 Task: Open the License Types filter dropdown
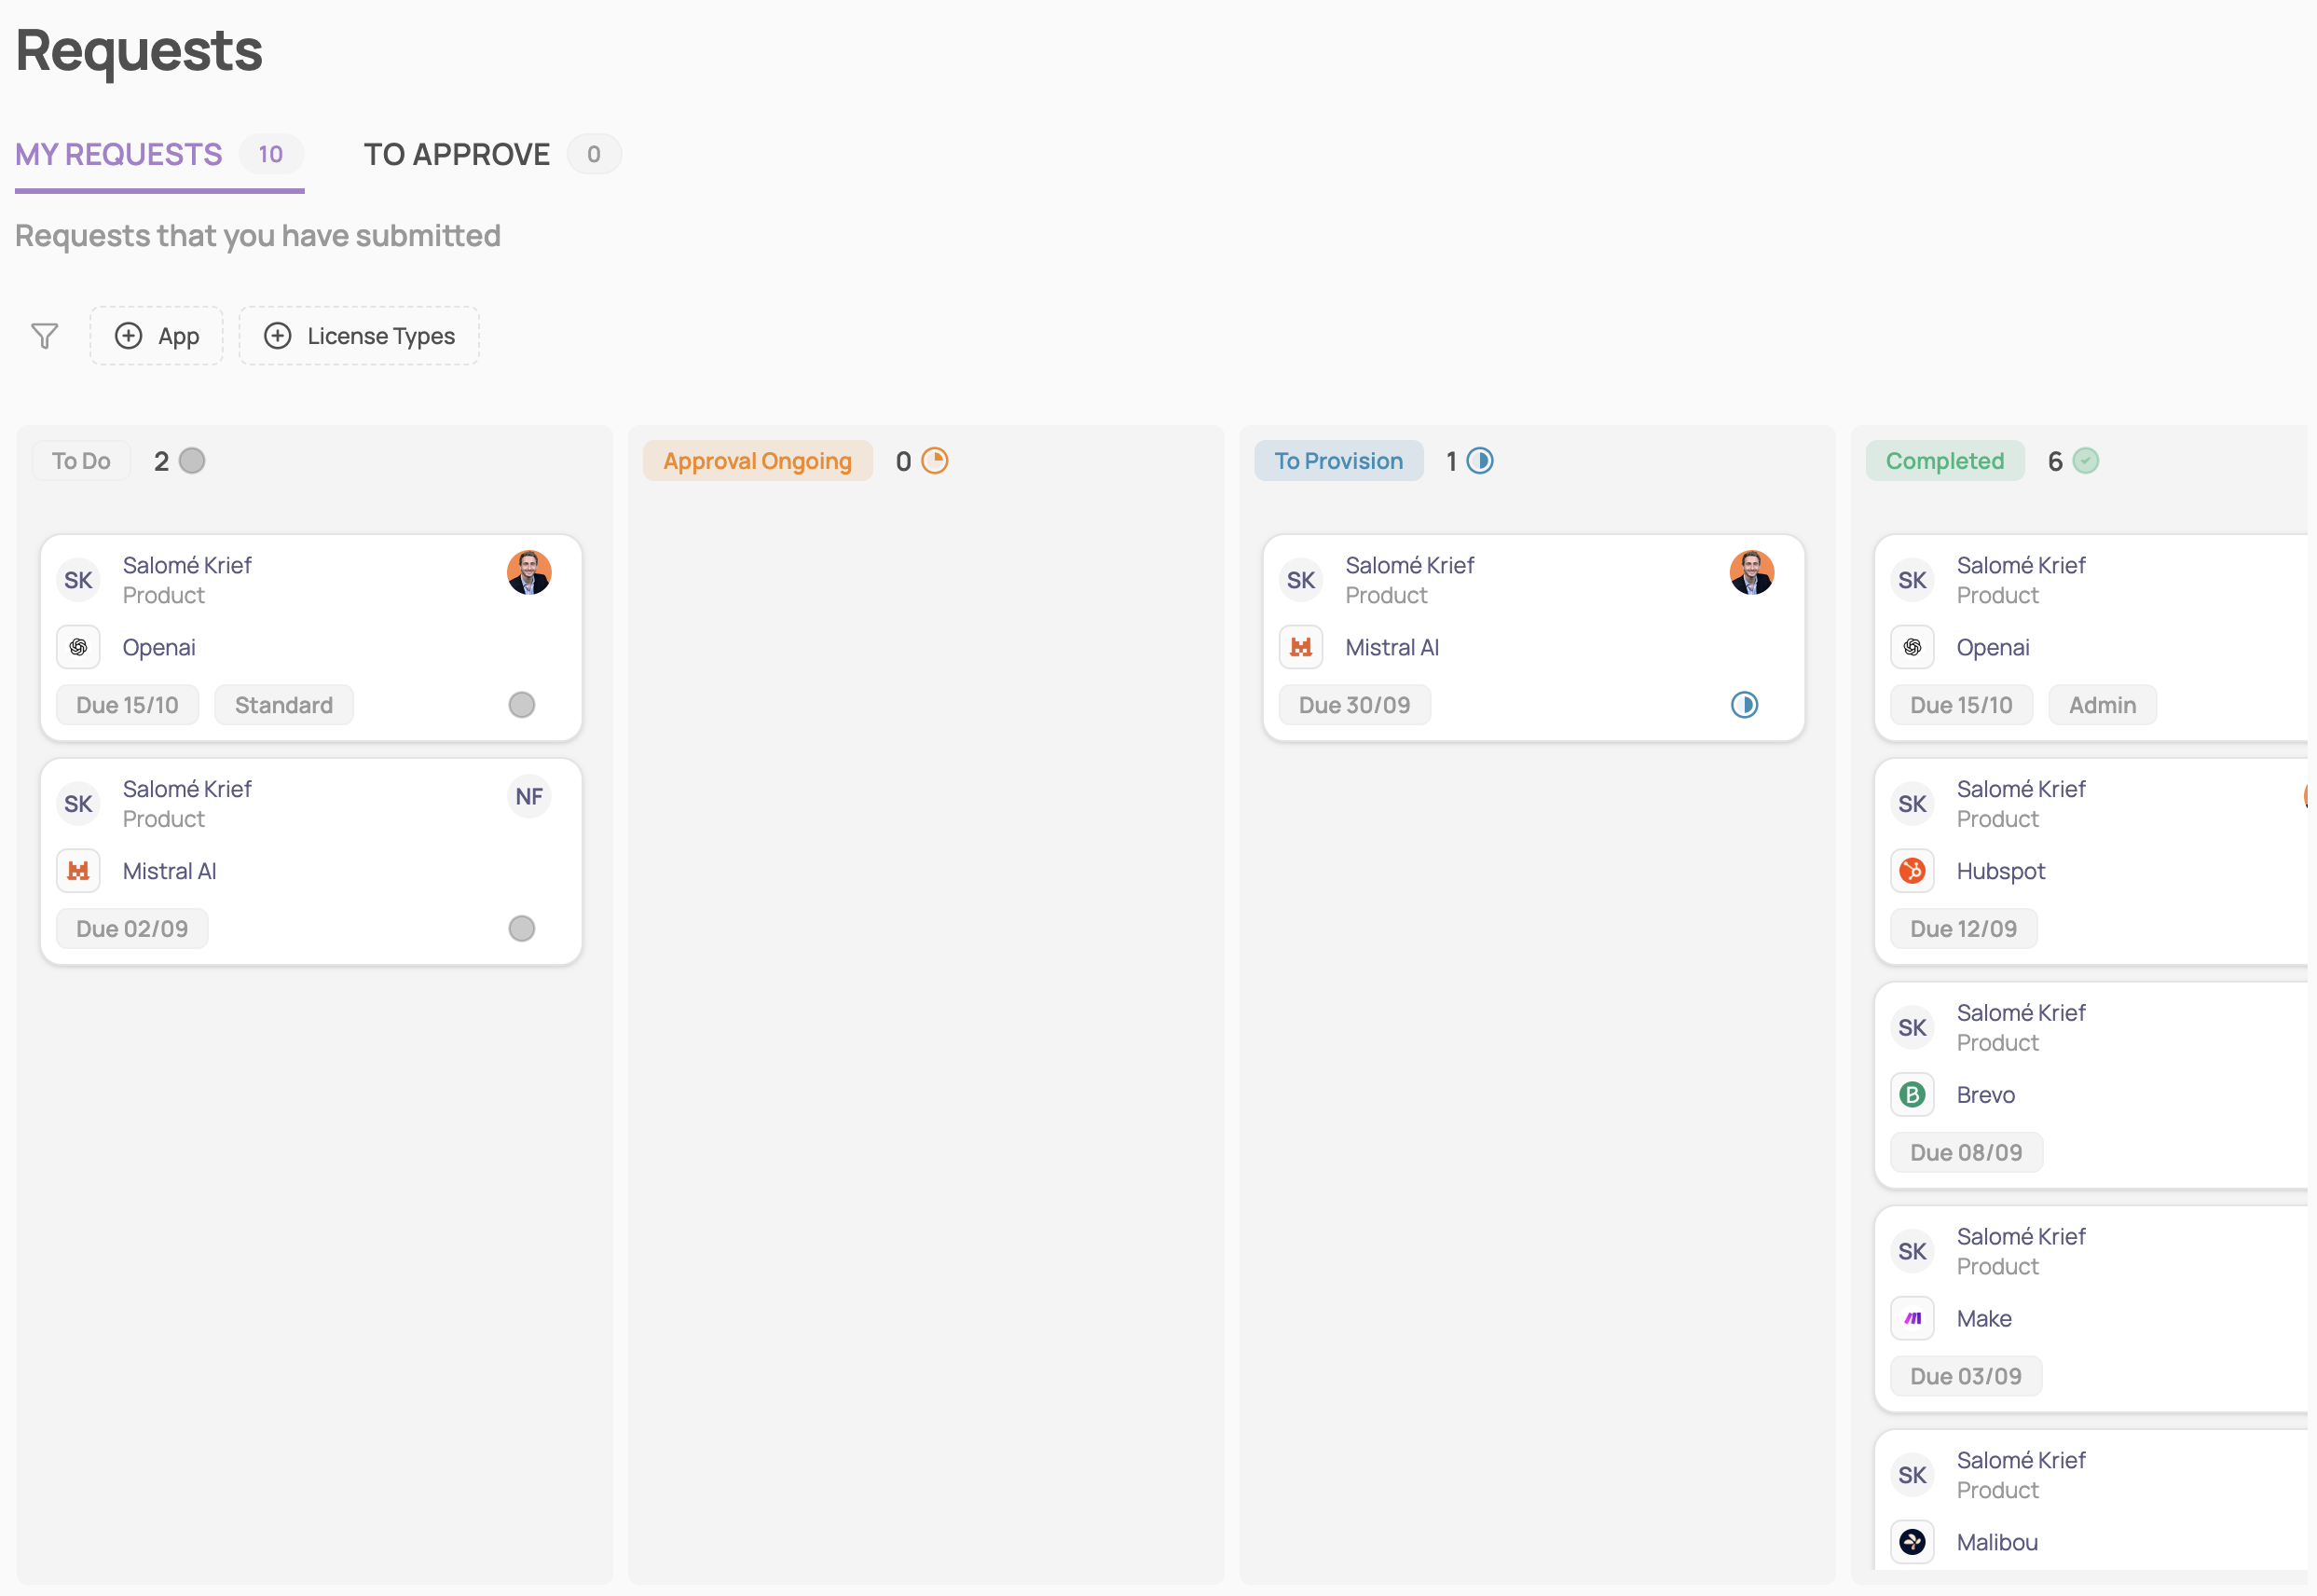tap(359, 336)
